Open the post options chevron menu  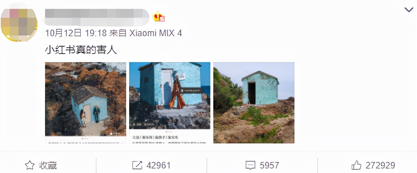point(409,10)
